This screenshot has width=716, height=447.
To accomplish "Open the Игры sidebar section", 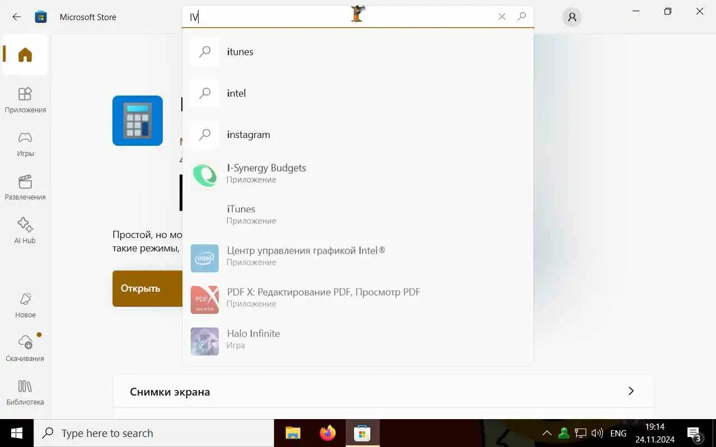I will [x=25, y=144].
